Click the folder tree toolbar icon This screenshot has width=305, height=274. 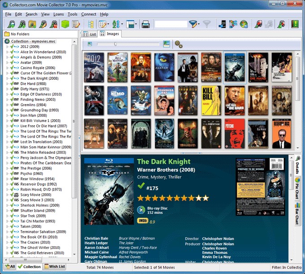(x=91, y=25)
